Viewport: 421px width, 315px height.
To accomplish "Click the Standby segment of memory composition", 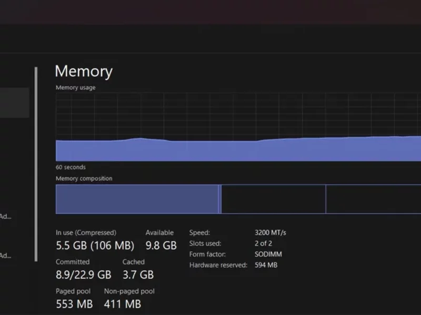I will click(x=273, y=199).
